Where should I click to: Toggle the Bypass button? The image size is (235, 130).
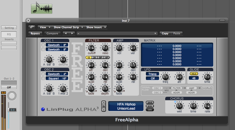[35, 33]
